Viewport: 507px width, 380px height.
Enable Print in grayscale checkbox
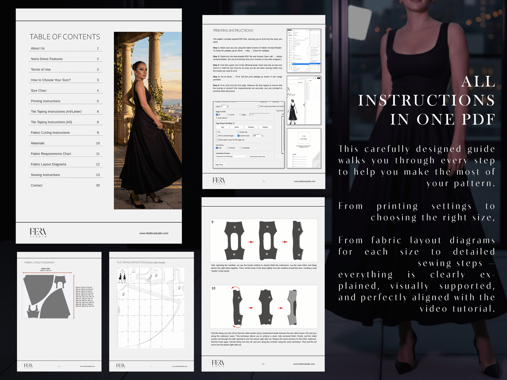click(x=259, y=106)
